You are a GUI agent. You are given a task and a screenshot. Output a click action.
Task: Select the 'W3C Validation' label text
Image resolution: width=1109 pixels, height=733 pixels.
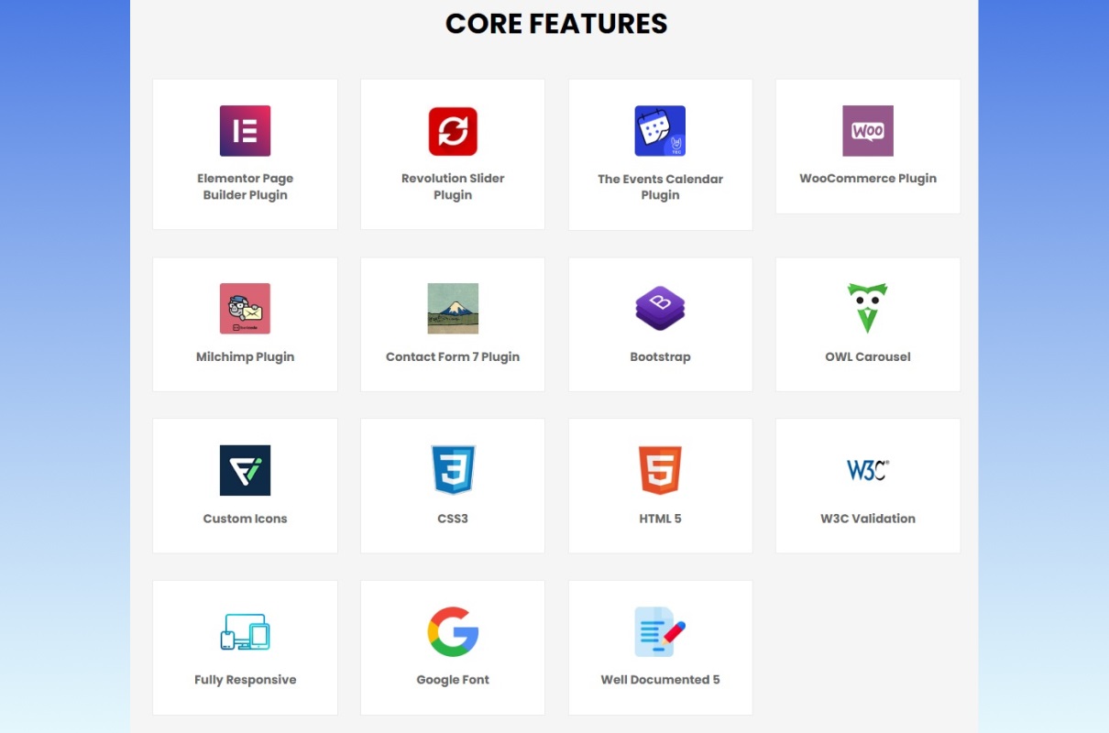[x=868, y=519]
